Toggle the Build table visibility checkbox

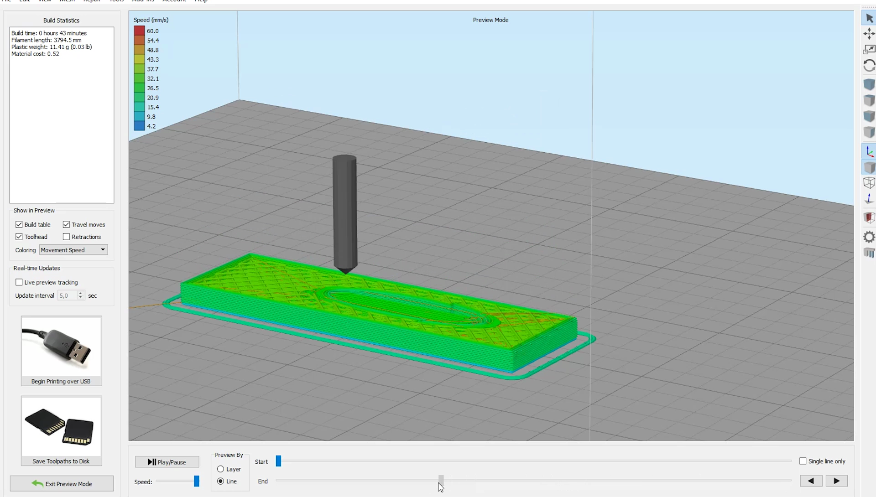pyautogui.click(x=19, y=224)
